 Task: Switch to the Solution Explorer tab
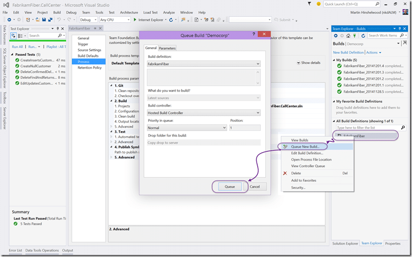coord(345,244)
